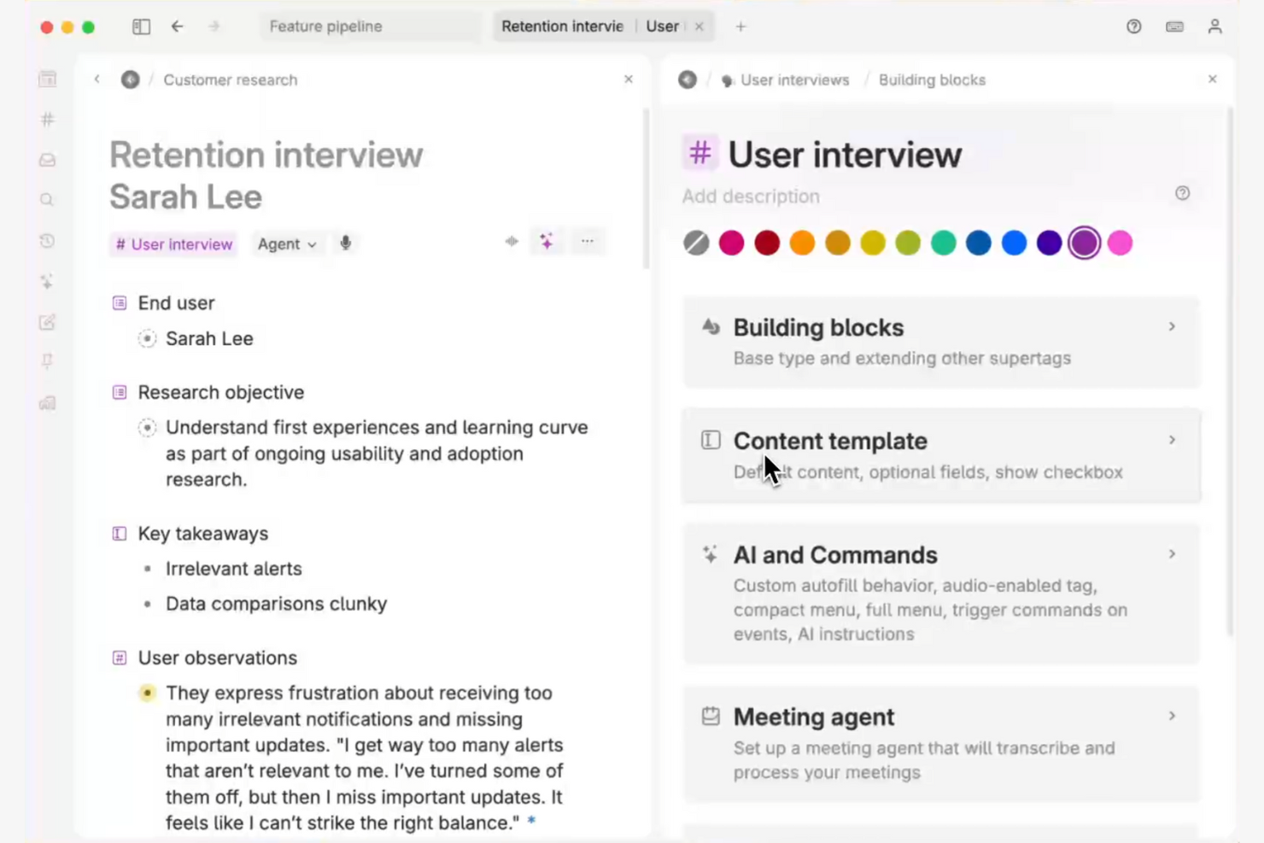Open keyboard shortcuts icon in top bar

1174,26
